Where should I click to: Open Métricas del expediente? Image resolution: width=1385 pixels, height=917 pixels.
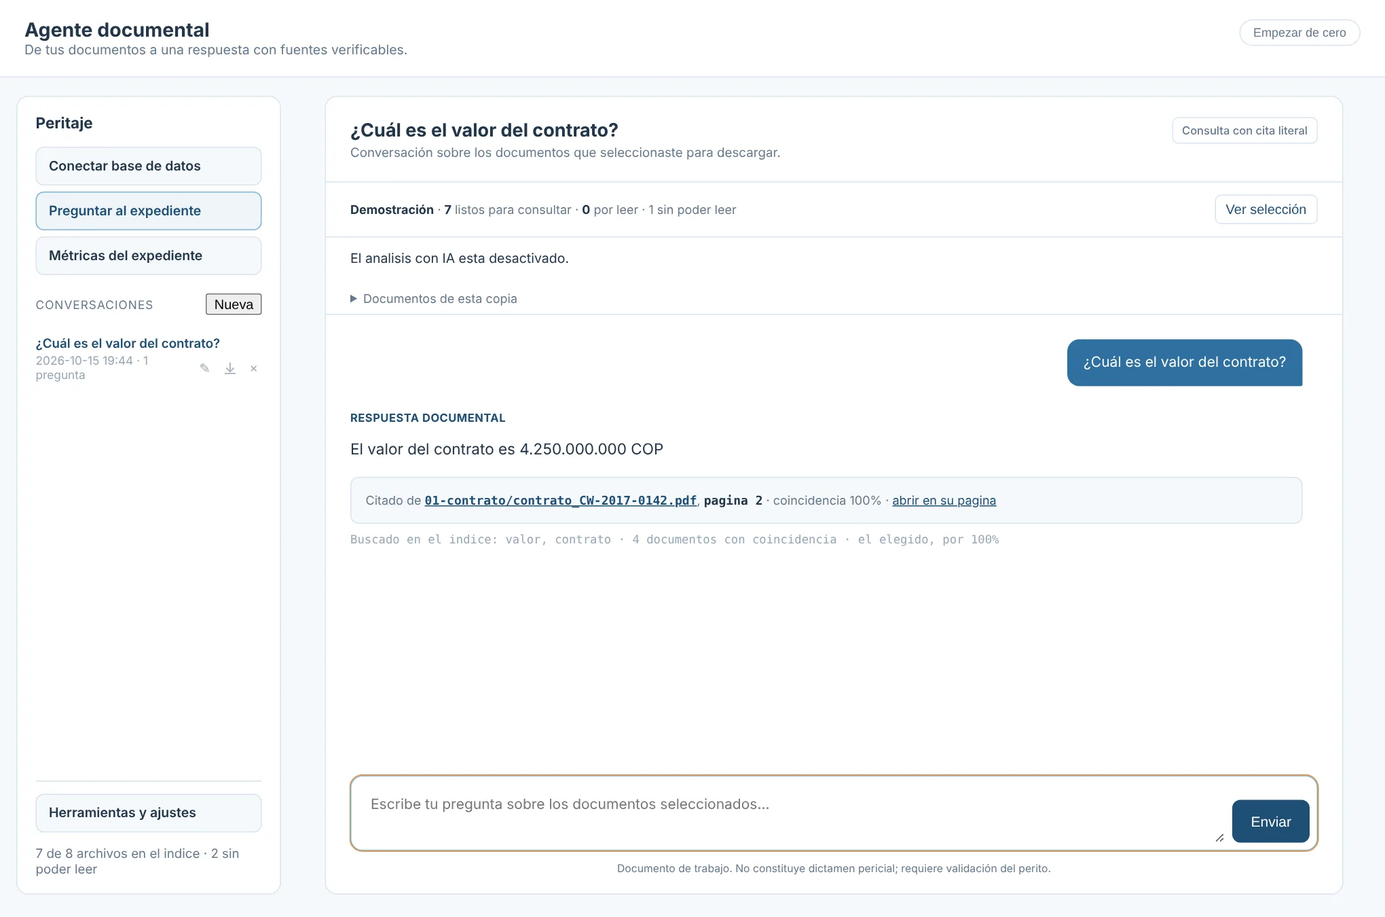149,255
